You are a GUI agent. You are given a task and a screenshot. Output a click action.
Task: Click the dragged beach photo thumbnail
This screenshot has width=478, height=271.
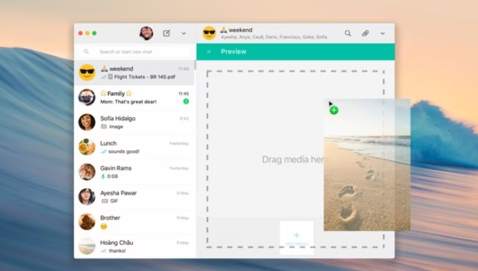[367, 172]
